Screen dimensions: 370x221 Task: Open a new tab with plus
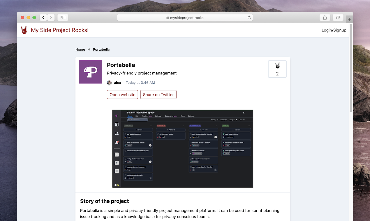[349, 19]
